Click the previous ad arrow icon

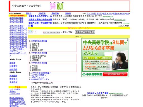tap(29, 26)
